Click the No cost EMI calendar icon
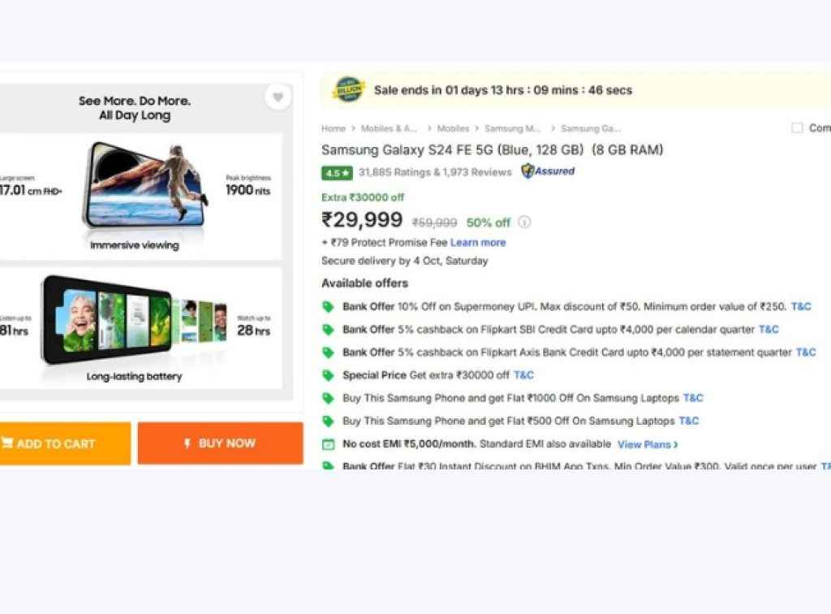This screenshot has width=831, height=614. (329, 444)
